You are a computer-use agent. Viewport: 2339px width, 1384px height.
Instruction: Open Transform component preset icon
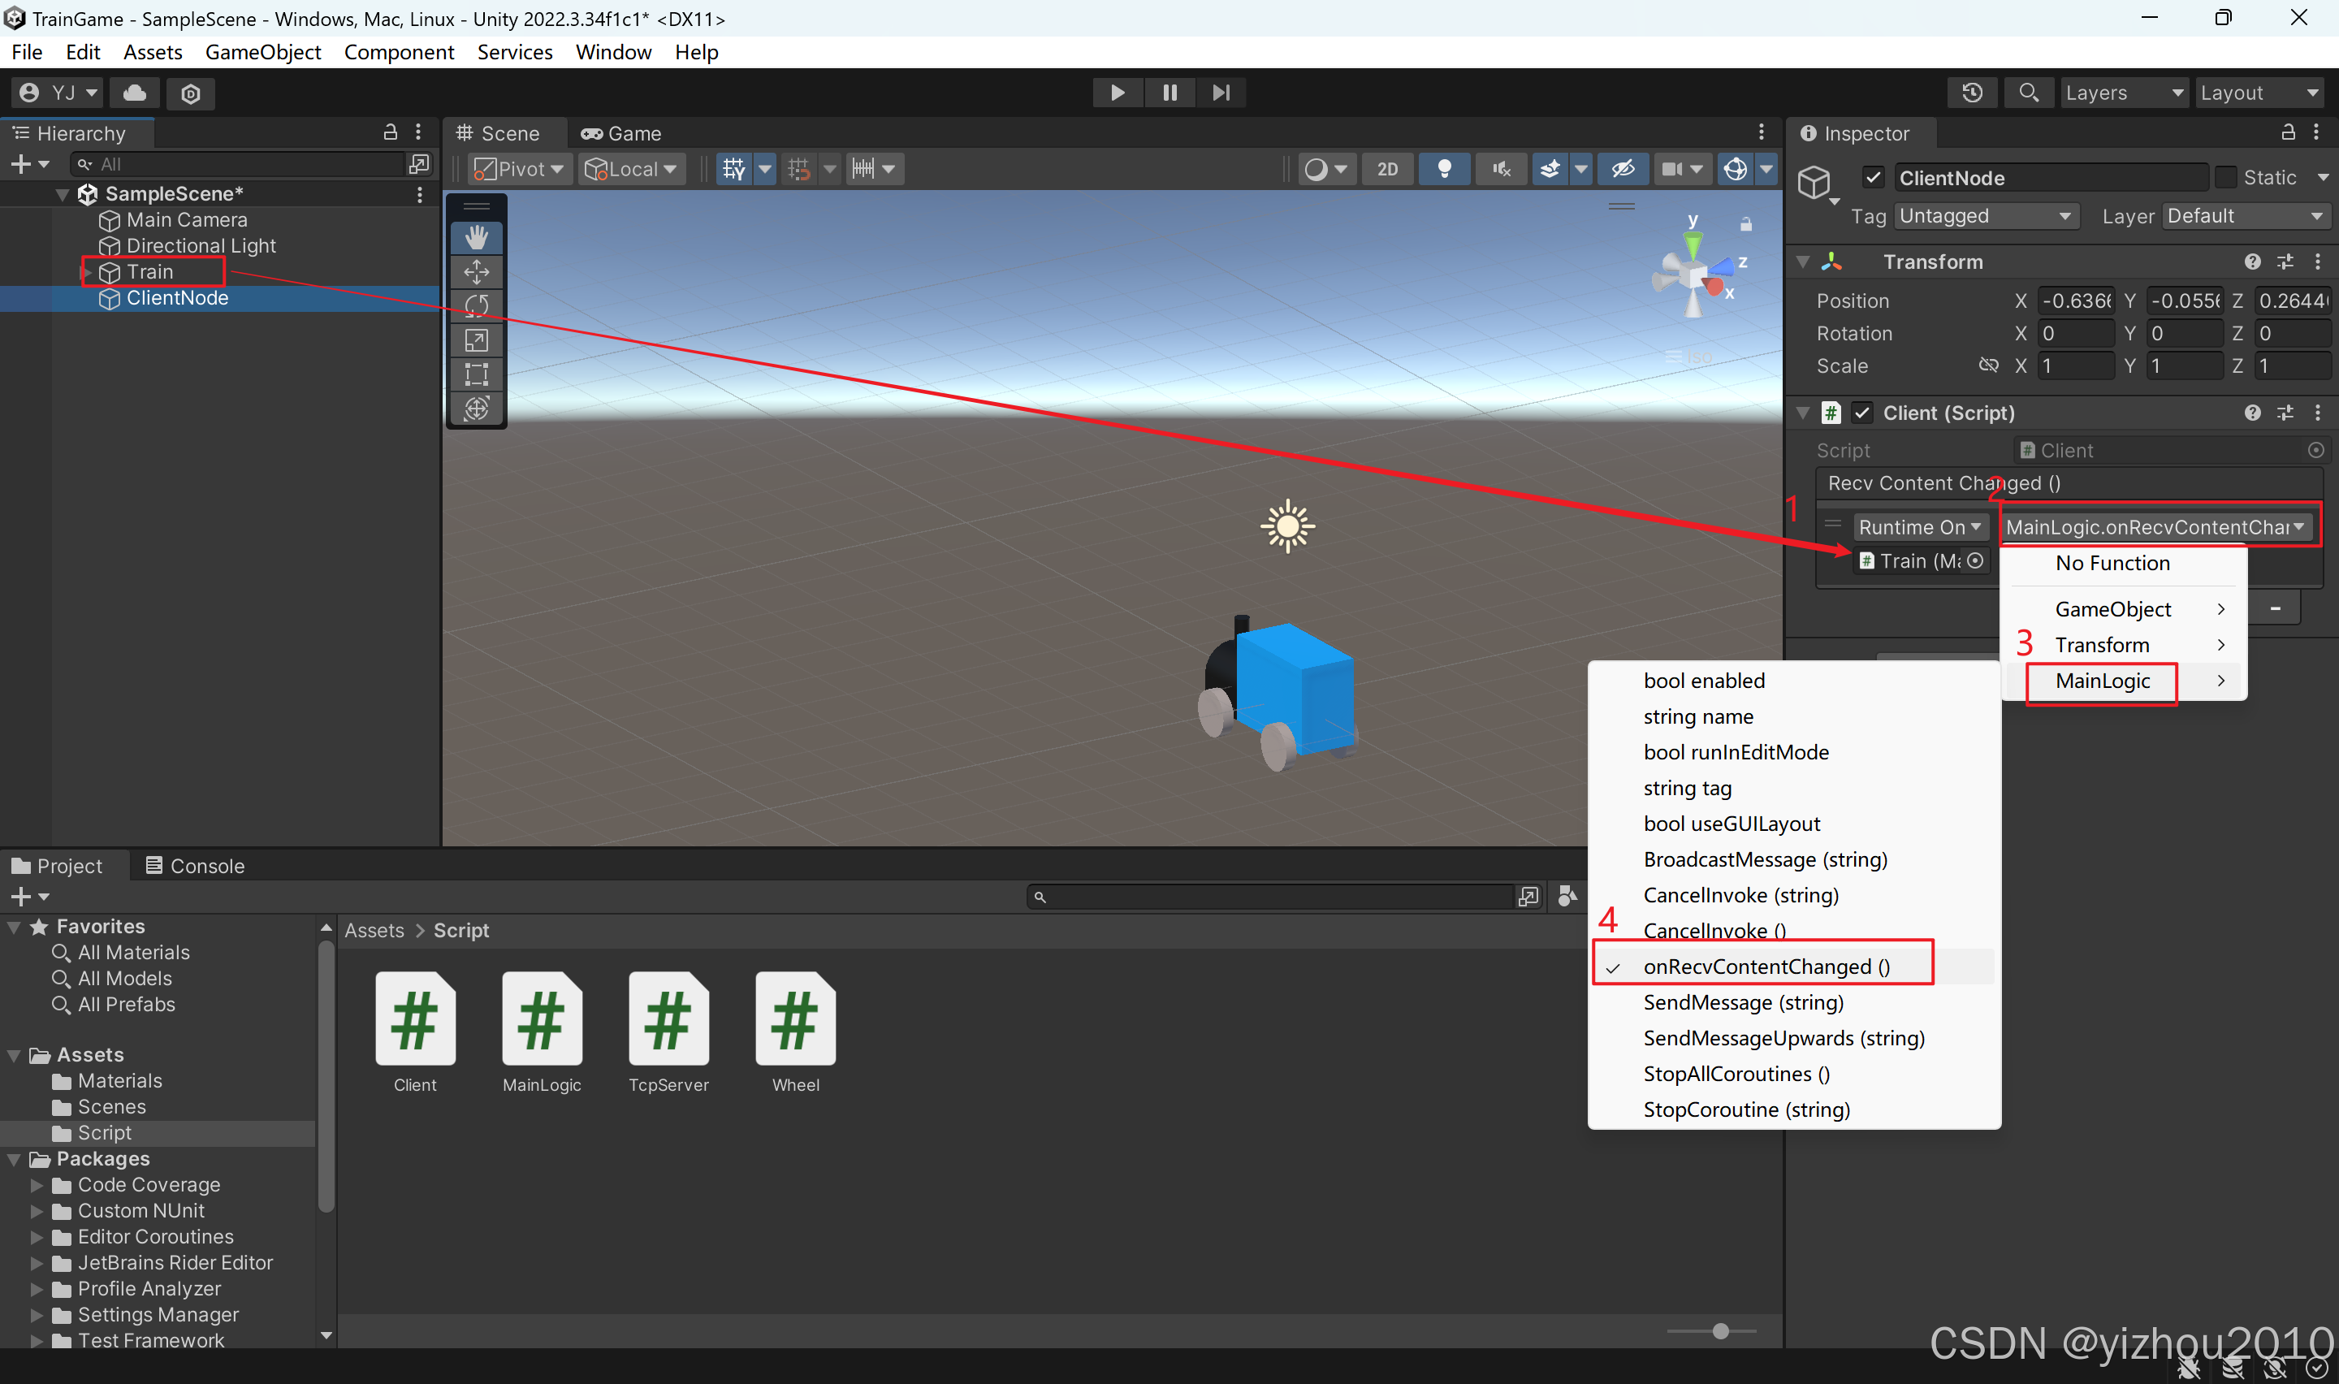click(2285, 262)
